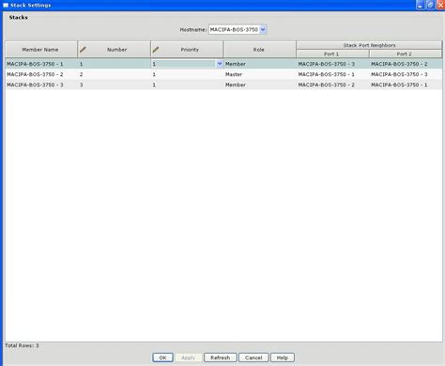Open Help via the Help button

(x=283, y=358)
